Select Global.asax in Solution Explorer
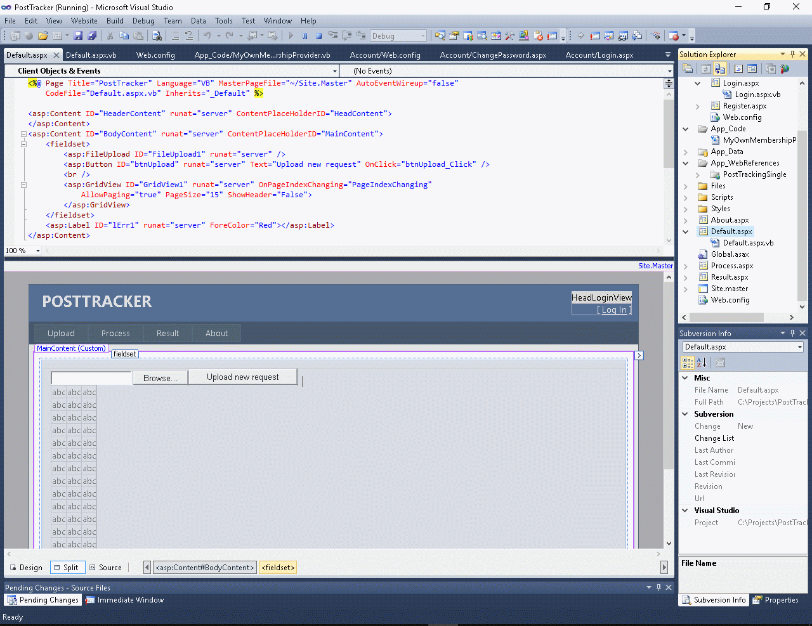This screenshot has width=812, height=626. (730, 254)
